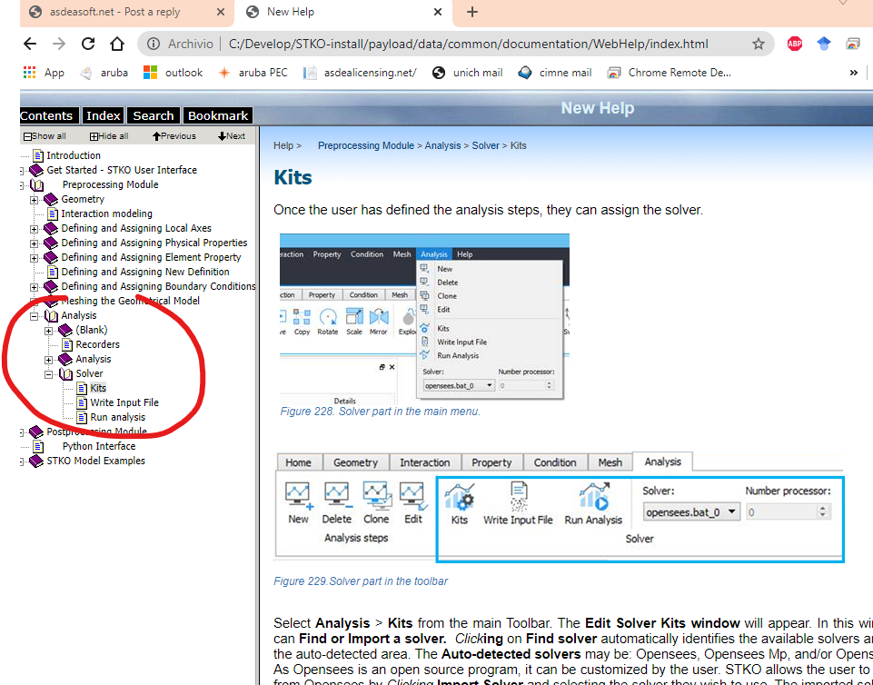Open the outlook bookmark
The height and width of the screenshot is (685, 873).
click(174, 73)
